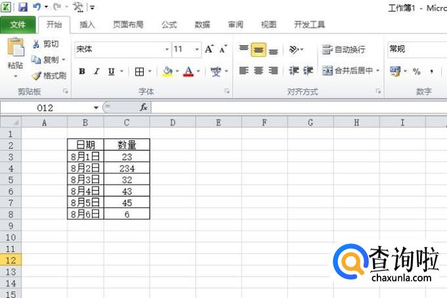Screen dimensions: 447x298
Task: Click the Save icon in quick access toolbar
Action: [x=23, y=7]
